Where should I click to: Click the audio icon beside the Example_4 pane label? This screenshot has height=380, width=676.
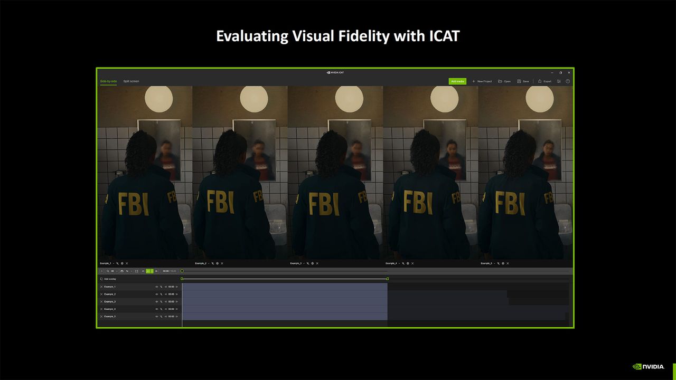(403, 263)
